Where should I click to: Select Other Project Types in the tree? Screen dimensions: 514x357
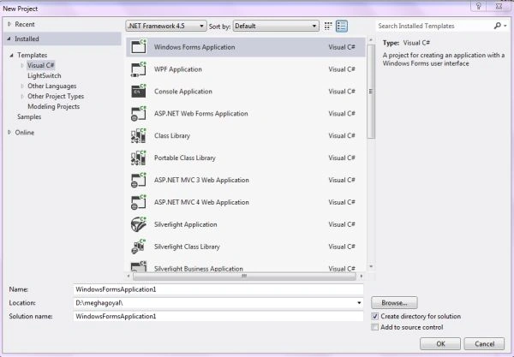[56, 96]
